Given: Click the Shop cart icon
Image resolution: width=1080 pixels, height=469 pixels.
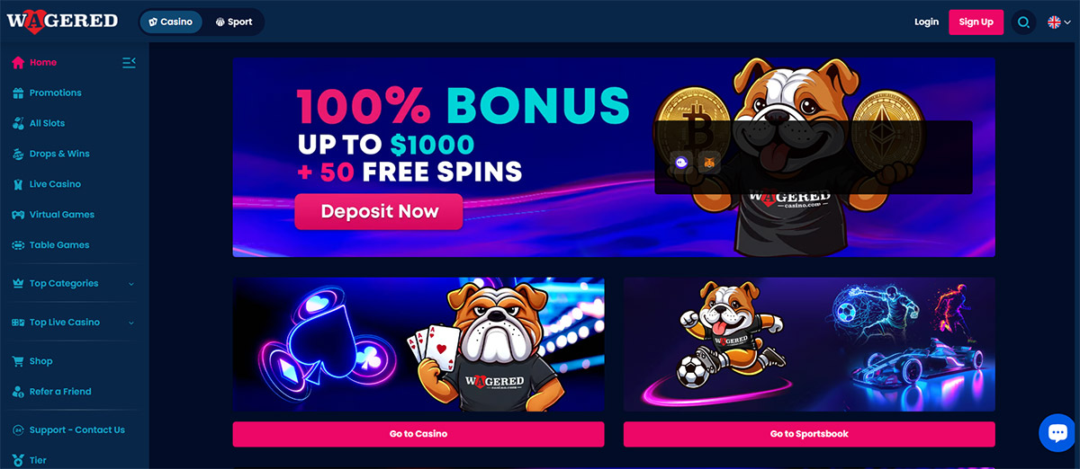Looking at the screenshot, I should pyautogui.click(x=19, y=361).
